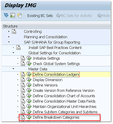Viewport: 113px width, 124px height.
Task: Collapse SAP S/4HANA for Group Reporting arrow
Action: 9,42
